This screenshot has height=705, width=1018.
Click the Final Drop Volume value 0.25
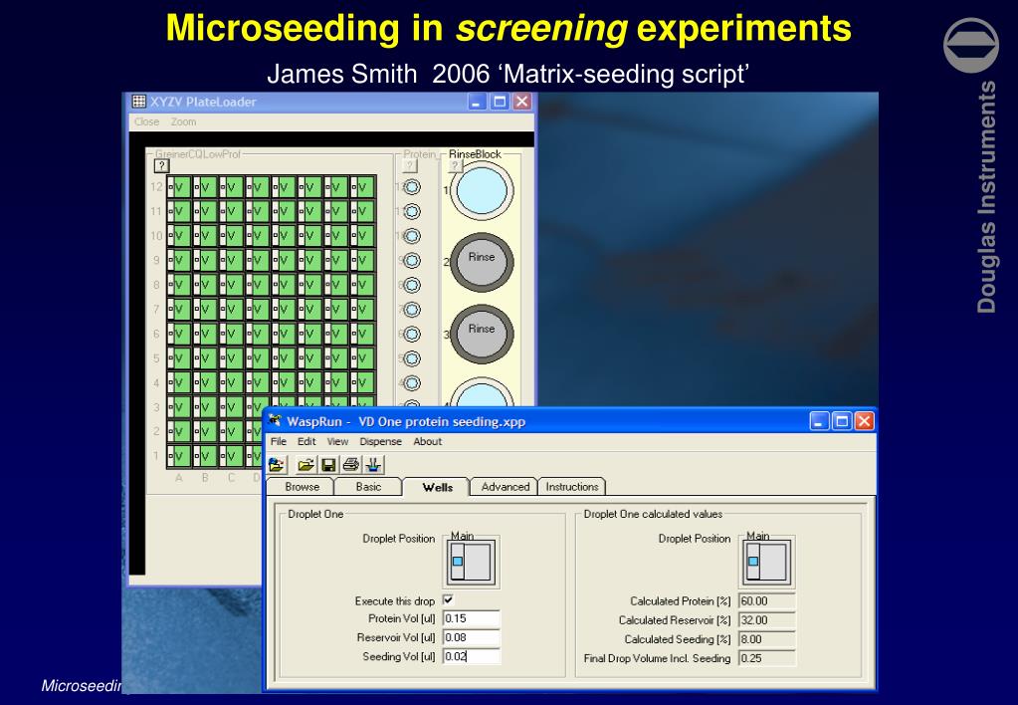coord(767,657)
